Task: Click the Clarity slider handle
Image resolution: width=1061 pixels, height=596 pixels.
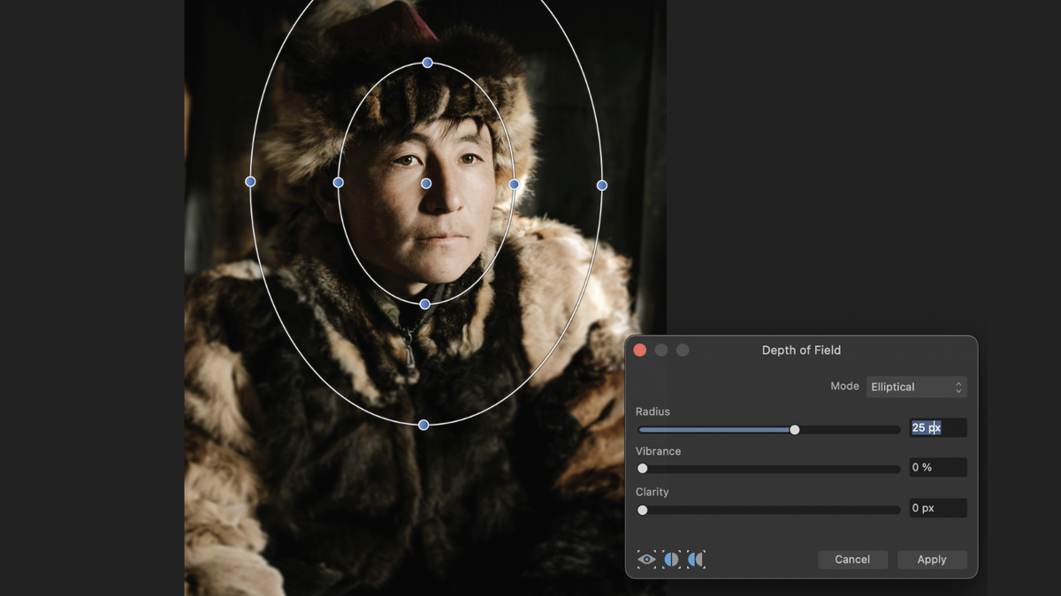Action: (x=642, y=509)
